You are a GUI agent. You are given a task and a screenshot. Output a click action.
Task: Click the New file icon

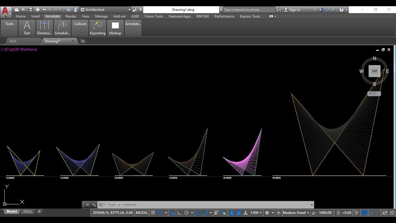pos(17,10)
